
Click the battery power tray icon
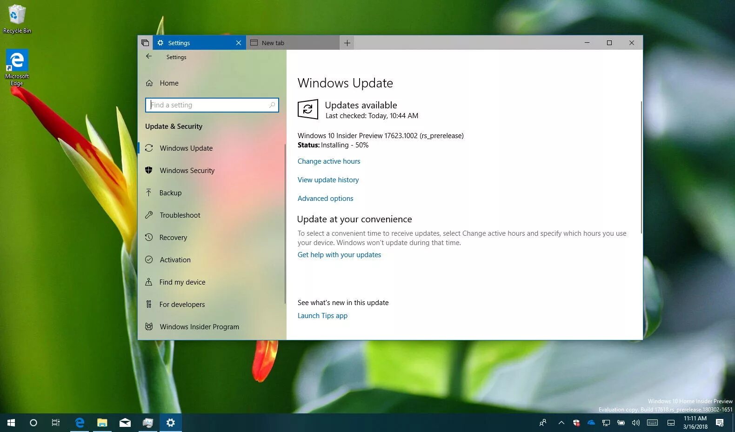click(x=621, y=423)
